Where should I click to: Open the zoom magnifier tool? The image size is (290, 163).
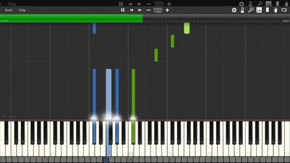pyautogui.click(x=251, y=10)
